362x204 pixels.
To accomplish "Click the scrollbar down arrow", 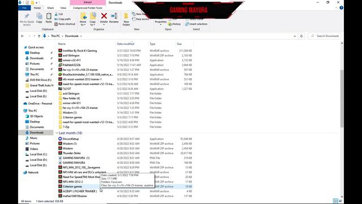I will point(342,197).
